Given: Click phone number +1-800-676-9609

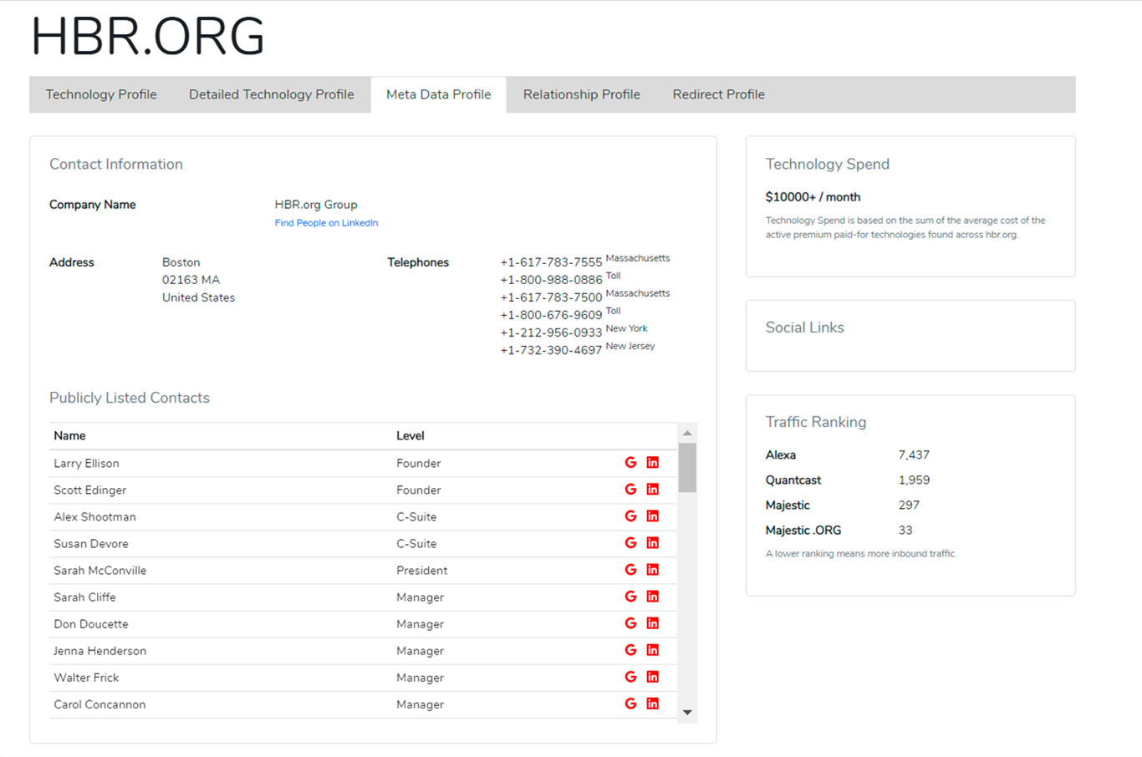Looking at the screenshot, I should [551, 315].
